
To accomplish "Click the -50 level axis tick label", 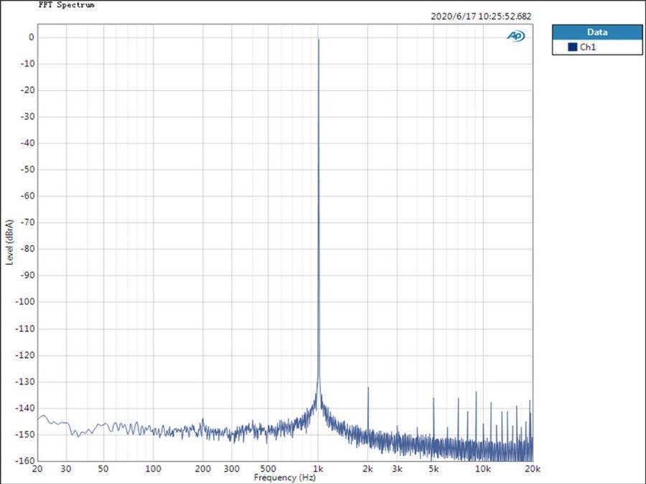I will pos(29,170).
